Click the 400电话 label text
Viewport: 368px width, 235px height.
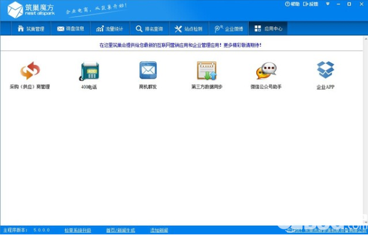pyautogui.click(x=89, y=87)
